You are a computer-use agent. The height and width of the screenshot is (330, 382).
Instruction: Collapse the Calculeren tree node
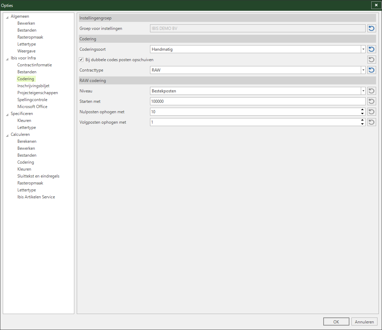[7, 135]
